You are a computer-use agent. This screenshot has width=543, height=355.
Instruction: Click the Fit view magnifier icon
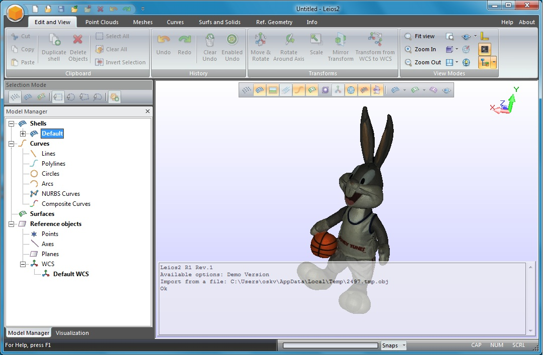tap(408, 36)
